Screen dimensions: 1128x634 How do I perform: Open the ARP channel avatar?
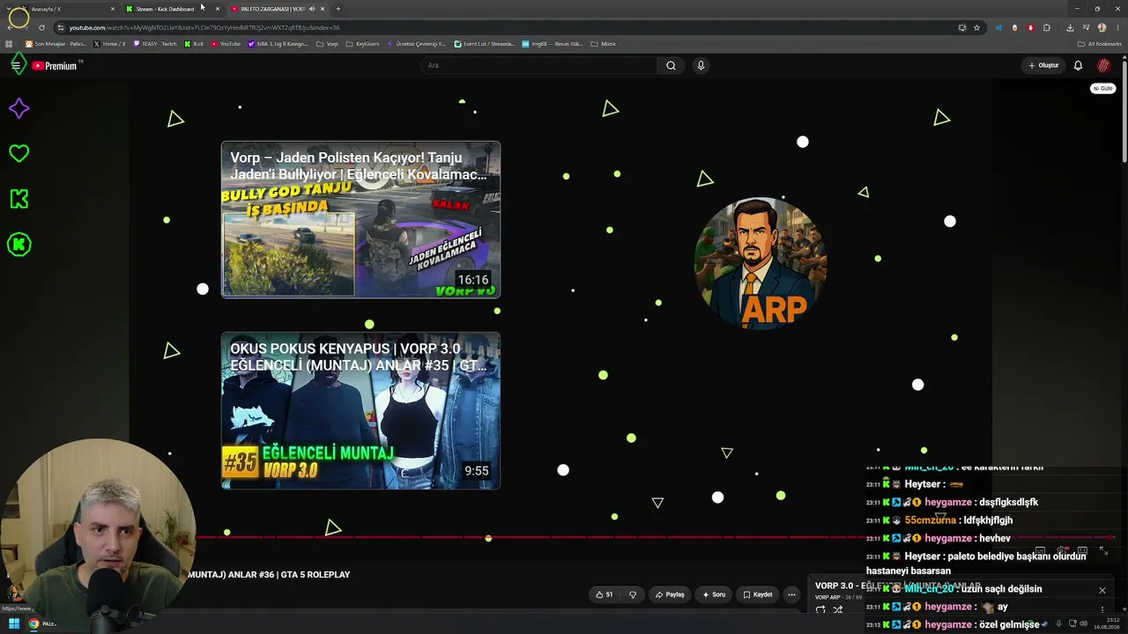[x=761, y=263]
